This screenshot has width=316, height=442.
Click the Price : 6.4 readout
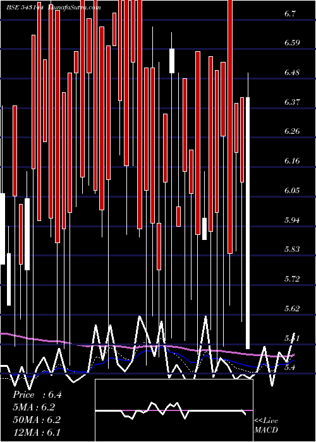point(37,395)
